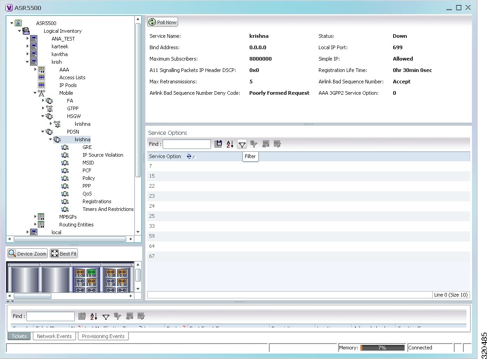Click the HSGW service icon
The image size is (487, 359).
[49, 116]
